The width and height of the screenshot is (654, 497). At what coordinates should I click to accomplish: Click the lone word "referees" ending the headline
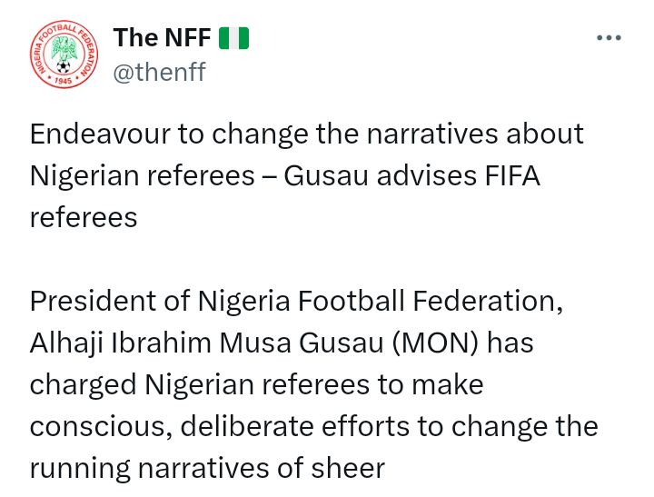[x=84, y=217]
